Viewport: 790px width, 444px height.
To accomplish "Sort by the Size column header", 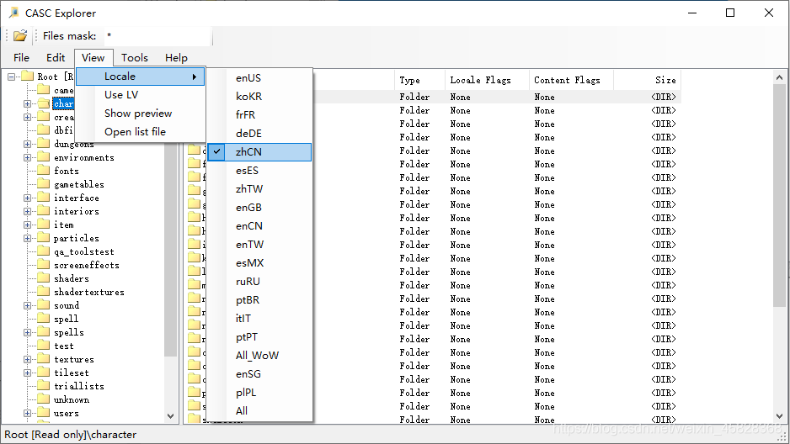I will pos(647,80).
